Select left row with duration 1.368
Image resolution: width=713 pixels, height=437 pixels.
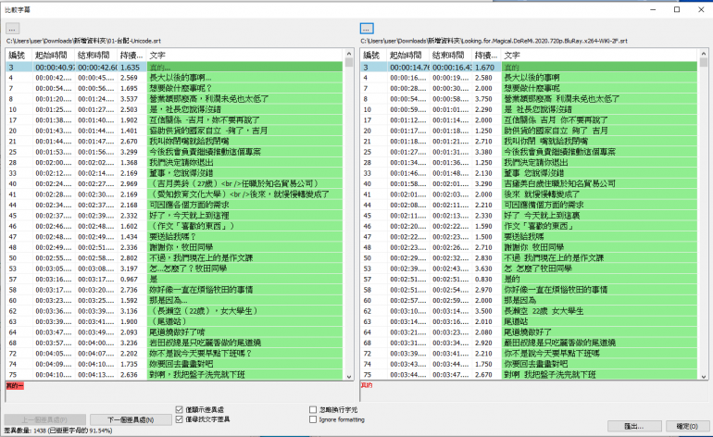pos(174,162)
